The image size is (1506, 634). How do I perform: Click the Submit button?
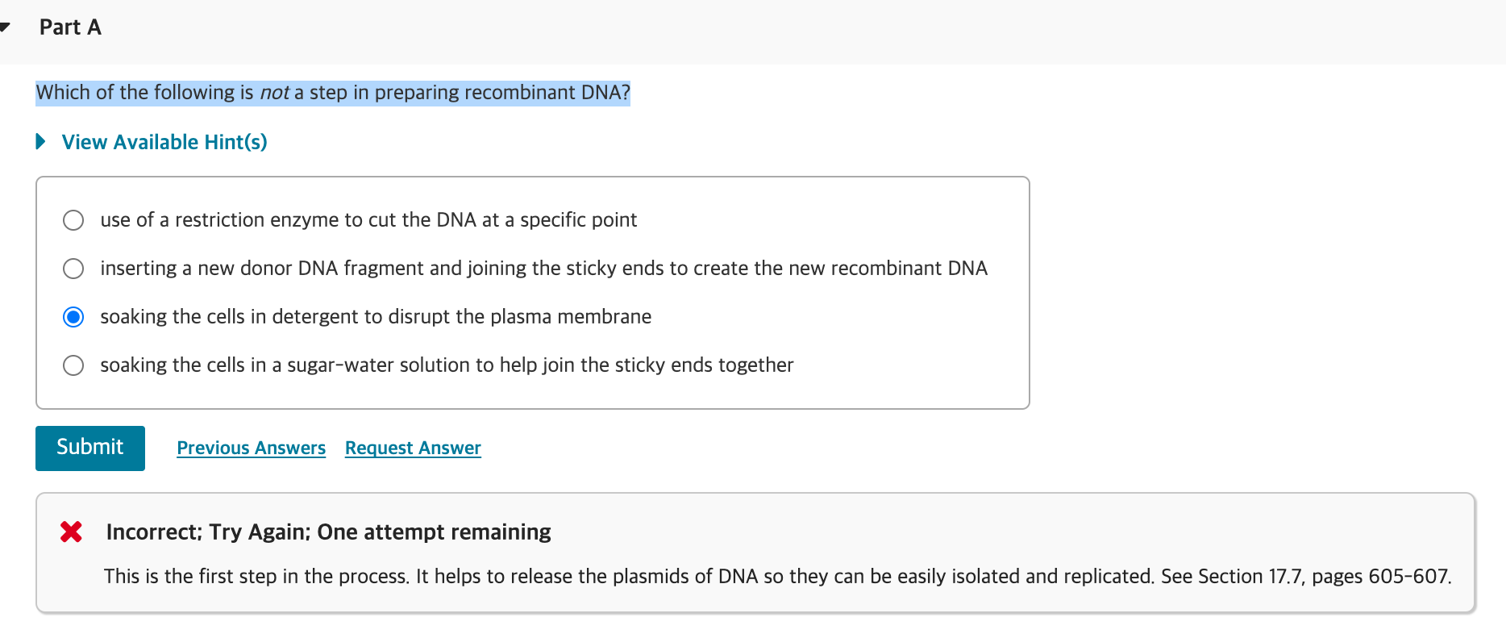pos(90,448)
